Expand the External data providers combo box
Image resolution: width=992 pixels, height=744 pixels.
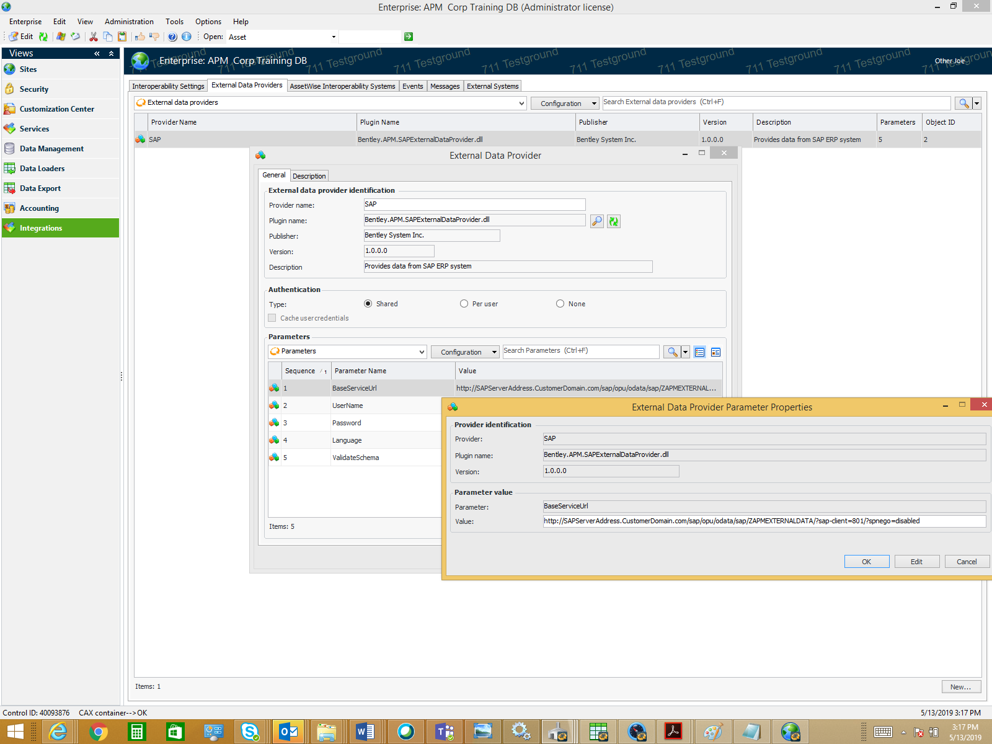click(521, 104)
